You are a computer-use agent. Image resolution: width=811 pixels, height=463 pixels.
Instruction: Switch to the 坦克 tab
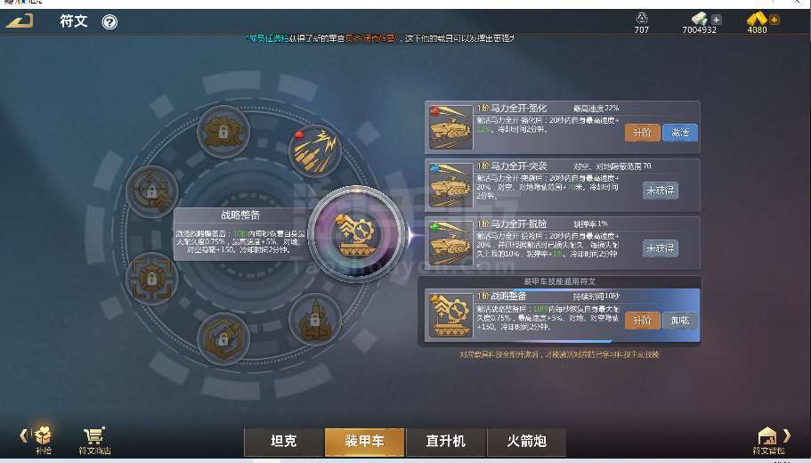point(283,442)
